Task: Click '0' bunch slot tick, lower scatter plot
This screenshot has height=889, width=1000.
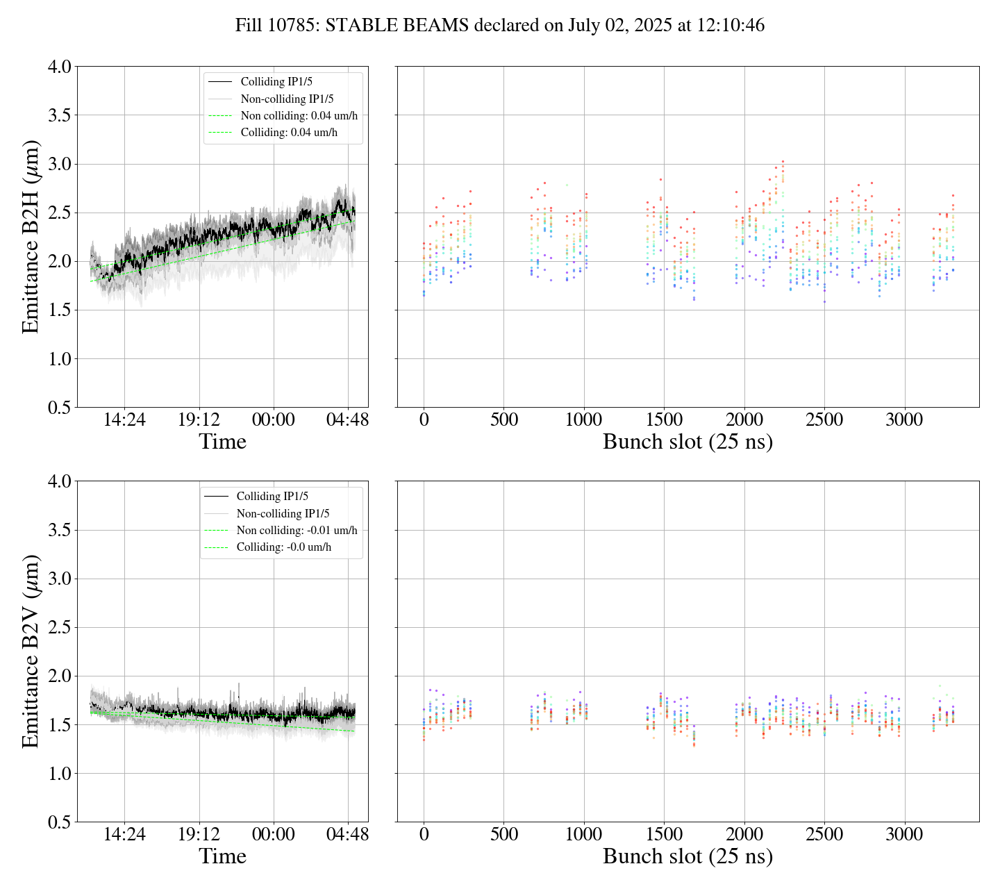Action: point(424,835)
